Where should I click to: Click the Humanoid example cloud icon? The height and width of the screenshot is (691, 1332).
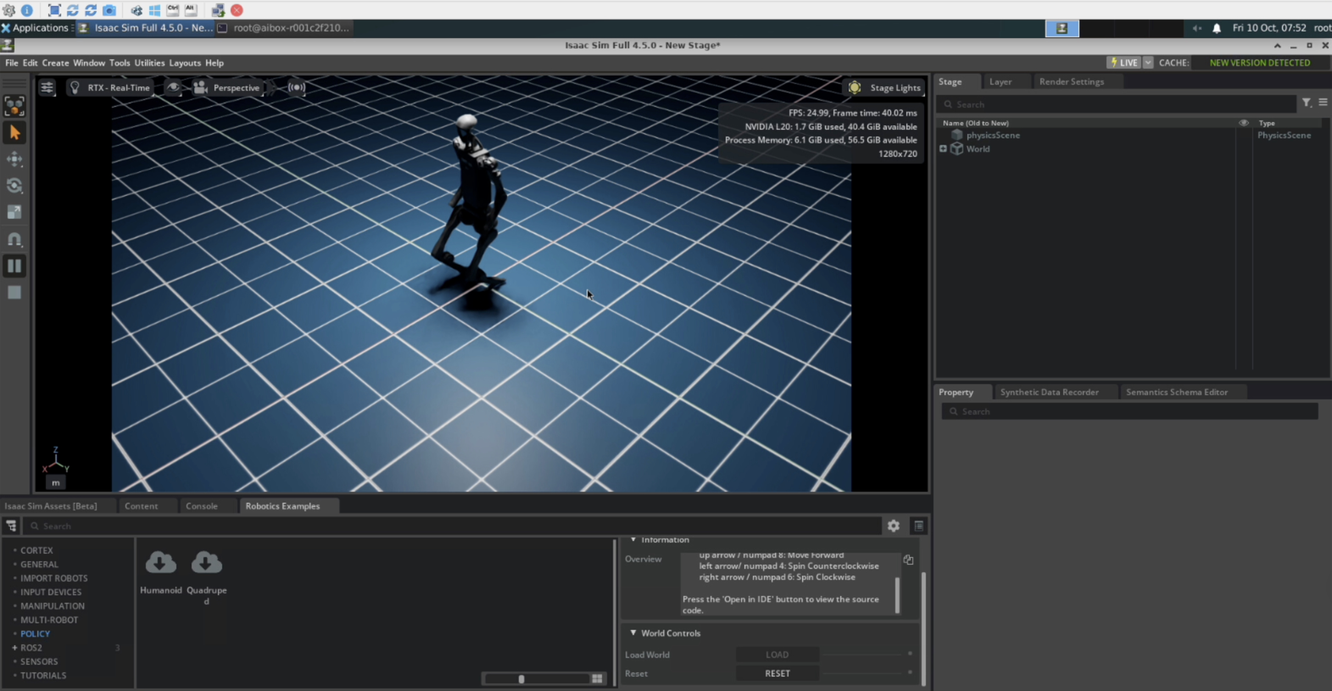pos(161,563)
